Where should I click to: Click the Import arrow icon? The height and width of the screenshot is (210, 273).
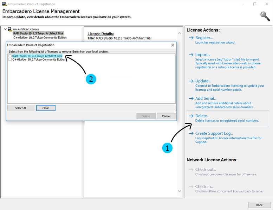coord(191,55)
